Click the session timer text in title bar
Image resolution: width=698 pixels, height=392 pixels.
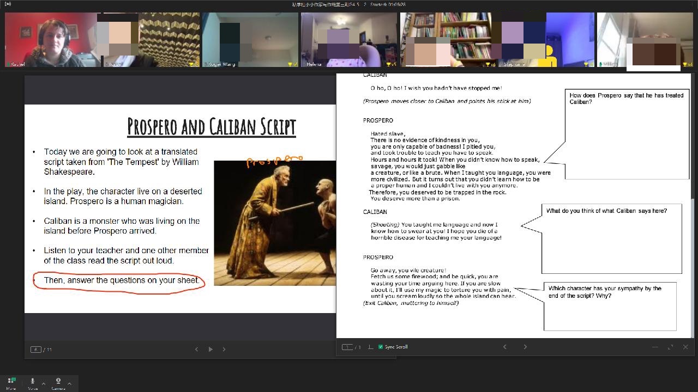click(x=388, y=4)
